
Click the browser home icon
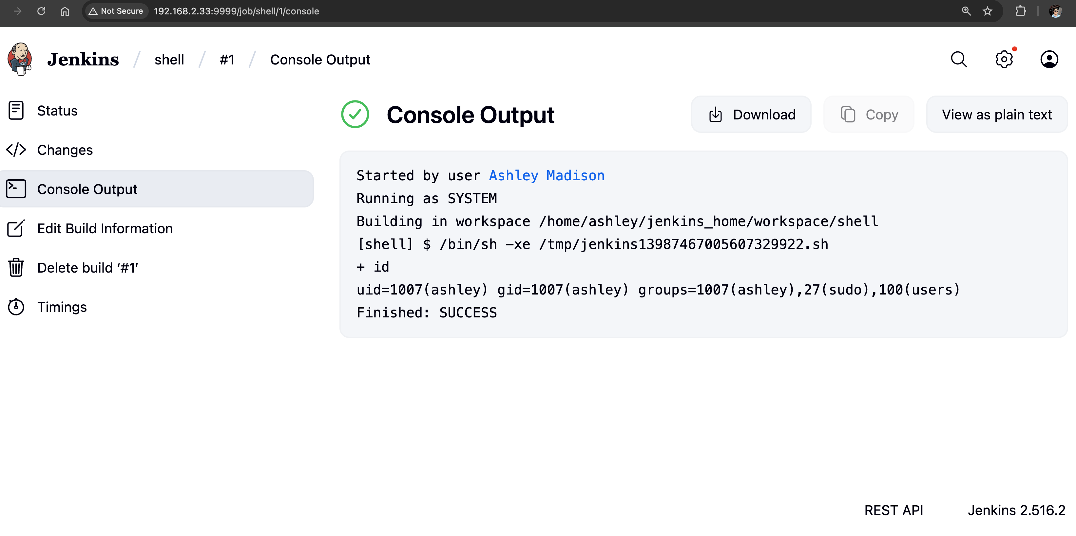[x=65, y=11]
